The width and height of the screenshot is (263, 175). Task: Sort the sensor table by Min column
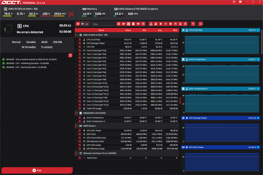tap(144, 30)
